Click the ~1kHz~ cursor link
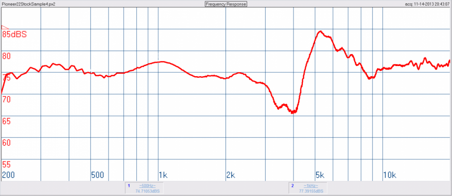 click(x=310, y=185)
